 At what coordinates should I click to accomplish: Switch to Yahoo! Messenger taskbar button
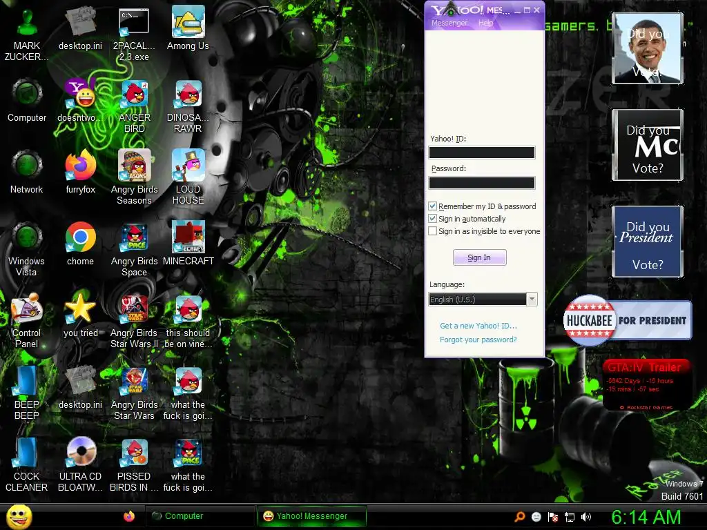click(311, 516)
